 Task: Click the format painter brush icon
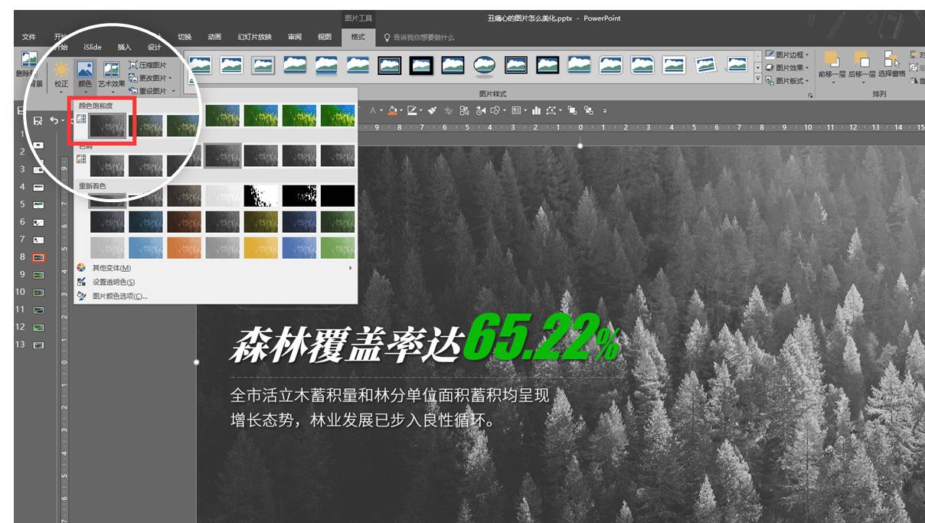tap(433, 110)
